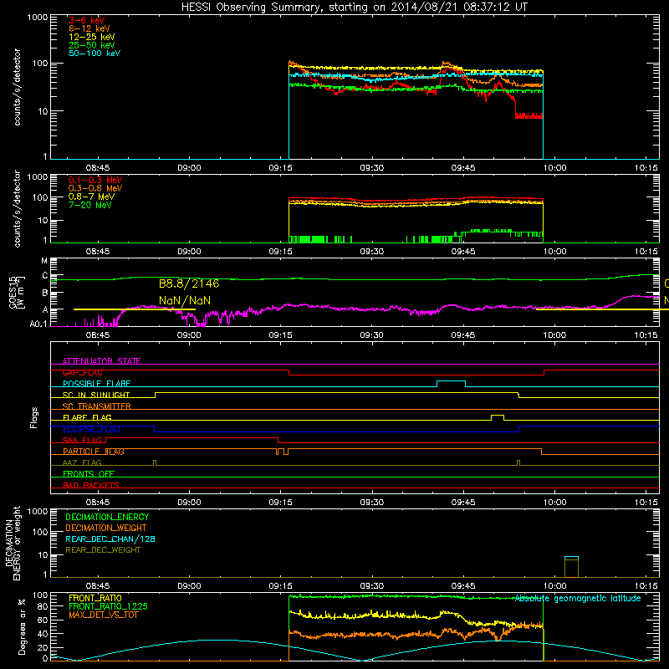The height and width of the screenshot is (669, 669).
Task: Select the SC_IN_SUNLIGHT flag label
Action: click(96, 395)
